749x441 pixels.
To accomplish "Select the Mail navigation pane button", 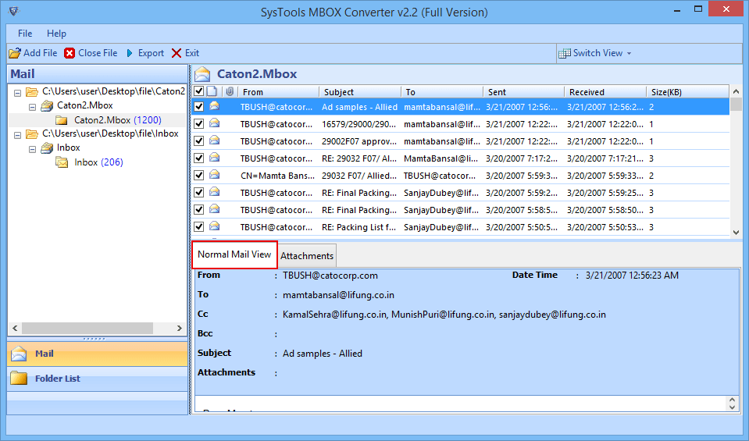I will [98, 354].
